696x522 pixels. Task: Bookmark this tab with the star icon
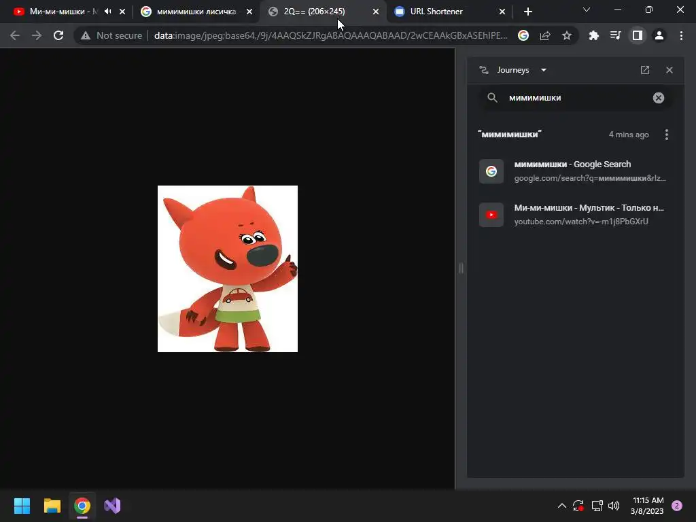point(567,35)
